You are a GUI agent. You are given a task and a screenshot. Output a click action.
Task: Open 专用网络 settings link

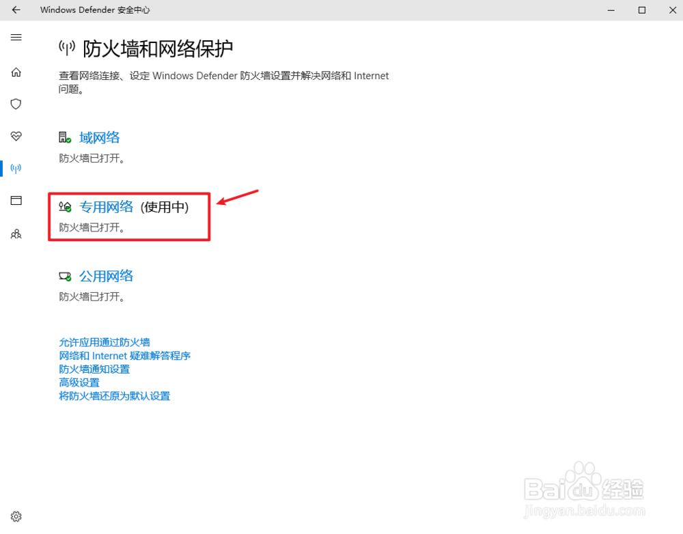pos(107,207)
